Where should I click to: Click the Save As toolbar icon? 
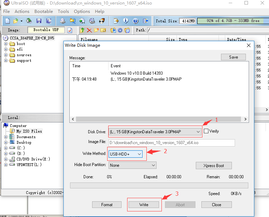tap(49, 21)
